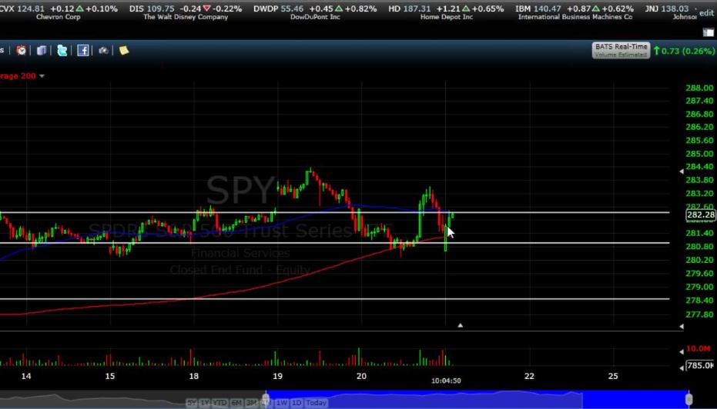Click the 0.73 (0.26%) price change indicator
Viewport: 717px width, 409px height.
[x=684, y=51]
